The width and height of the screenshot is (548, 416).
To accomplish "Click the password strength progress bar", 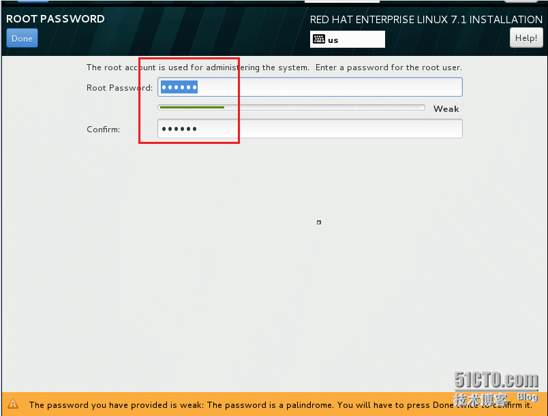I will (x=291, y=108).
